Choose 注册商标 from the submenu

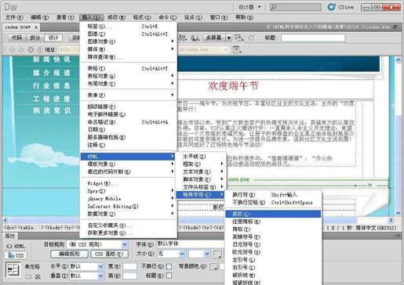[273, 222]
